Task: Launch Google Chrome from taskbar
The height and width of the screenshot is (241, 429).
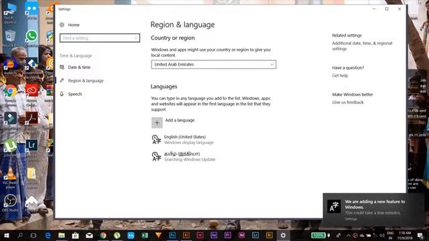Action: pos(103,235)
